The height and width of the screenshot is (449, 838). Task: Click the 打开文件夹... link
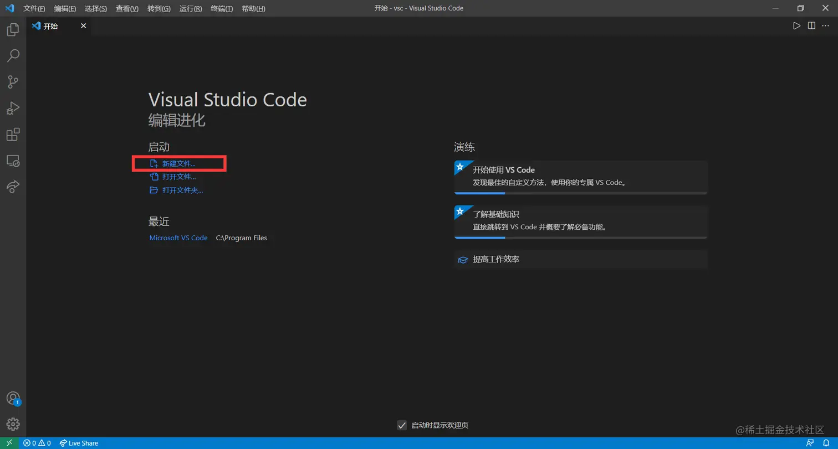[x=176, y=190]
